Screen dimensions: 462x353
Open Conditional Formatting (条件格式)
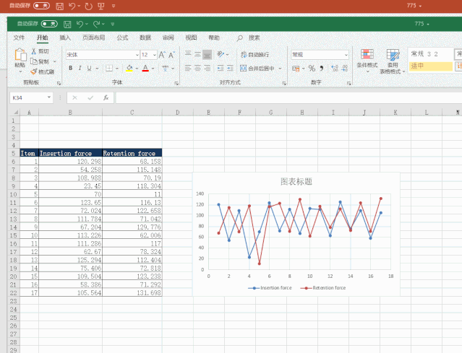367,59
